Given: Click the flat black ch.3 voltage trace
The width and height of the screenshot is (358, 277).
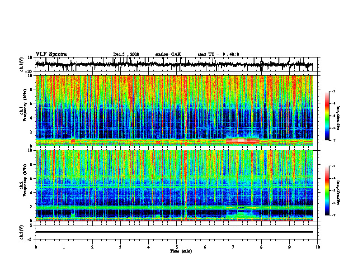Looking at the screenshot, I should pyautogui.click(x=174, y=232).
